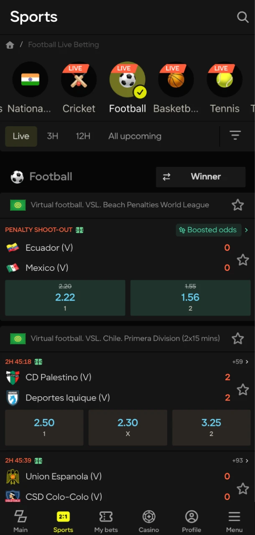
Task: Select the Basketball sport icon
Action: (x=176, y=79)
